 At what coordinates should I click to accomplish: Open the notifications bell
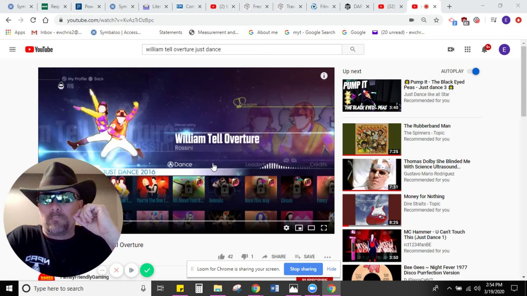coord(485,49)
